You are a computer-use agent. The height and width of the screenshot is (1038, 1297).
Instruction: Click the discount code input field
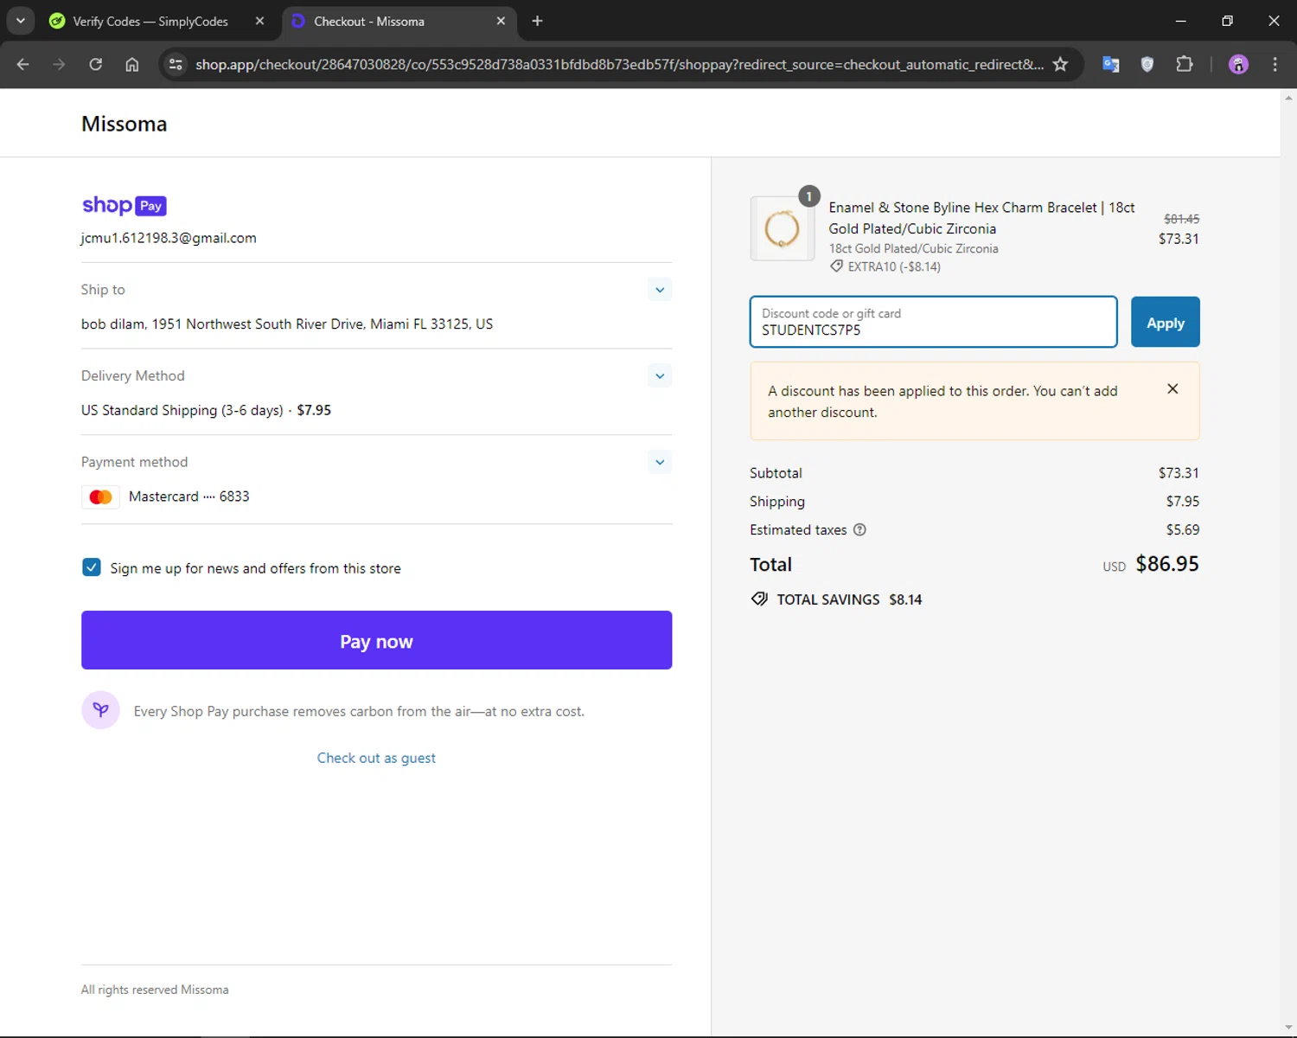pos(933,322)
